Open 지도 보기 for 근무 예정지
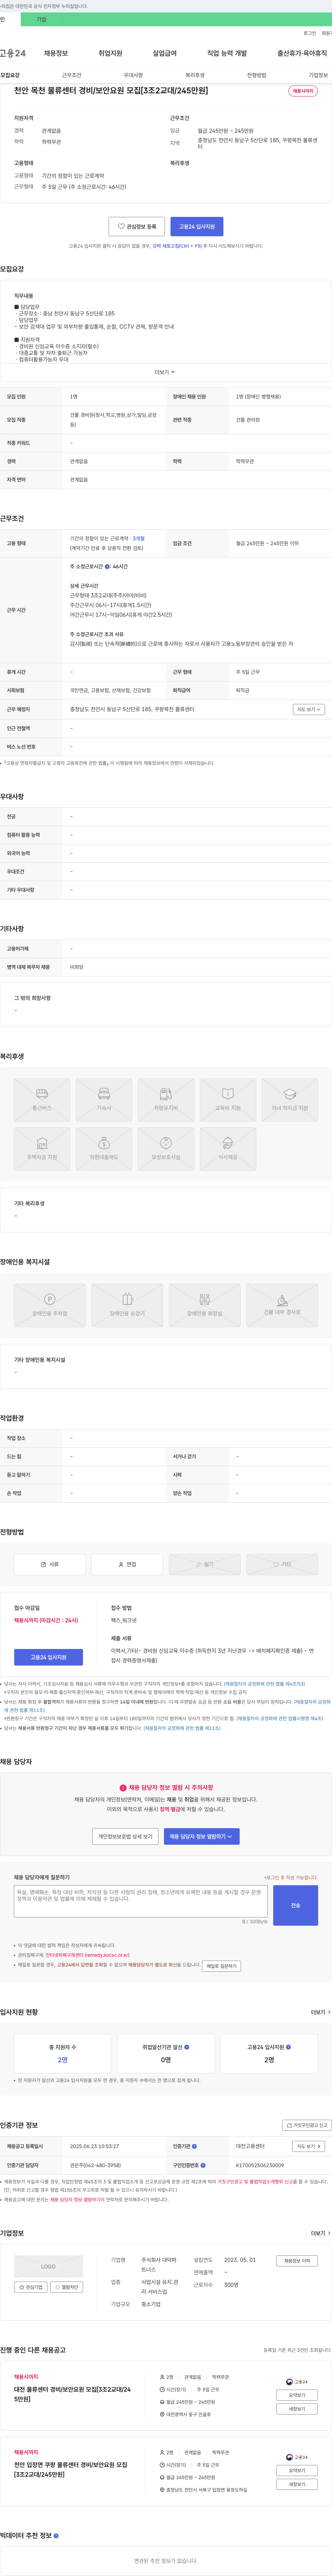Viewport: 332px width, 2576px height. 309,709
